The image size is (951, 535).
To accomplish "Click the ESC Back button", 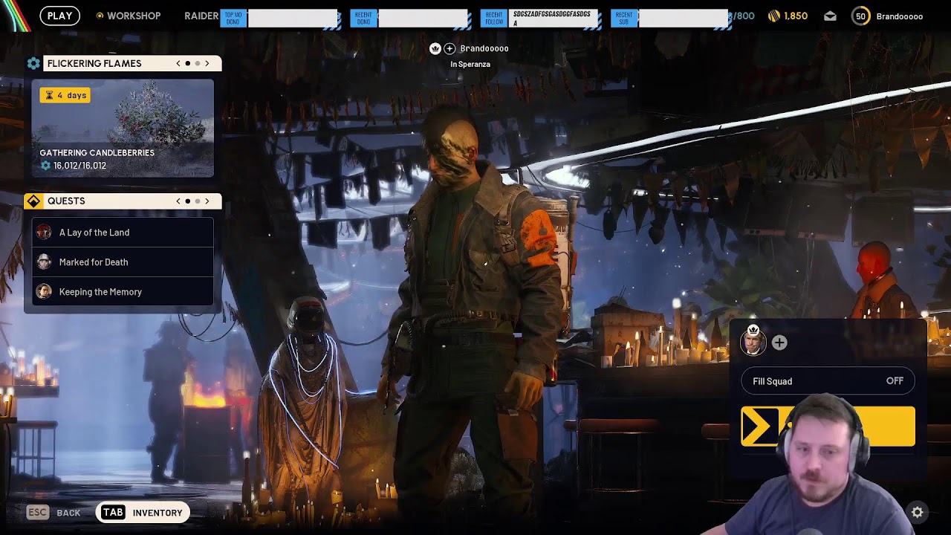I will (x=53, y=513).
